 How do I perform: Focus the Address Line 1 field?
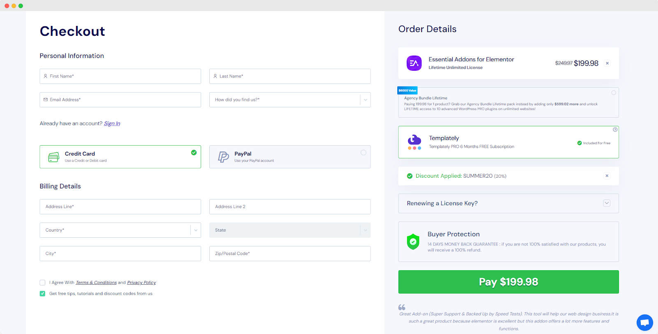120,206
